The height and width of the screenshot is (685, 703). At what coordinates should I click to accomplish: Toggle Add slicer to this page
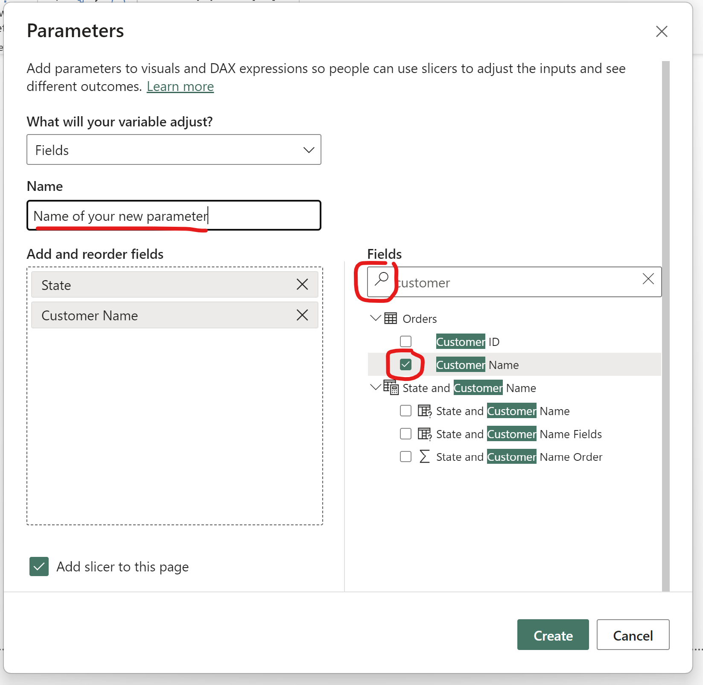[39, 567]
